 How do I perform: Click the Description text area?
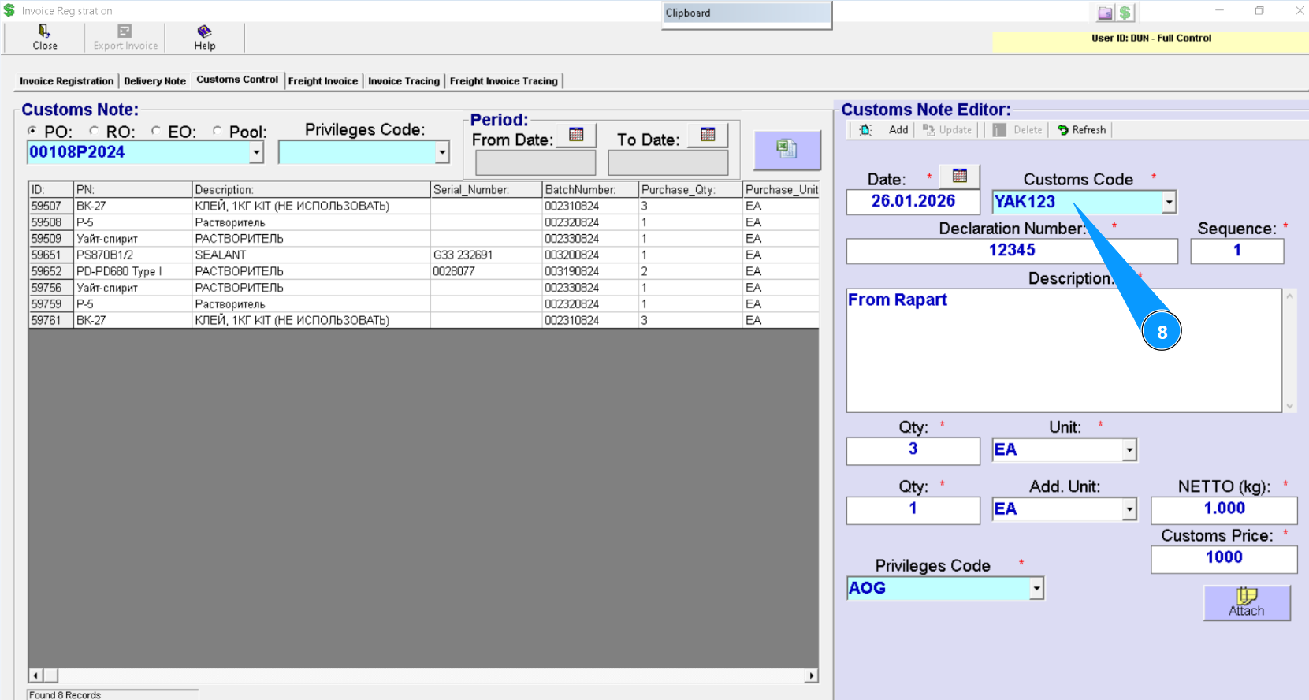point(1064,350)
